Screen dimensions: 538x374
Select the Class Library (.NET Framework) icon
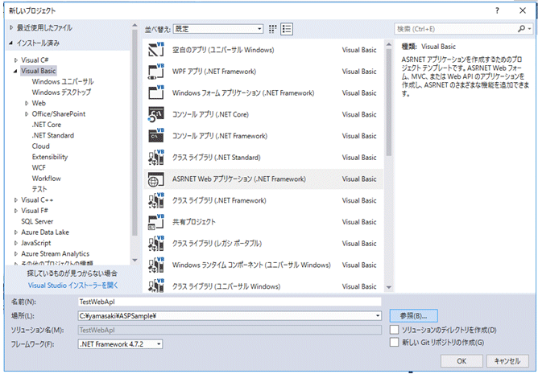(x=155, y=200)
